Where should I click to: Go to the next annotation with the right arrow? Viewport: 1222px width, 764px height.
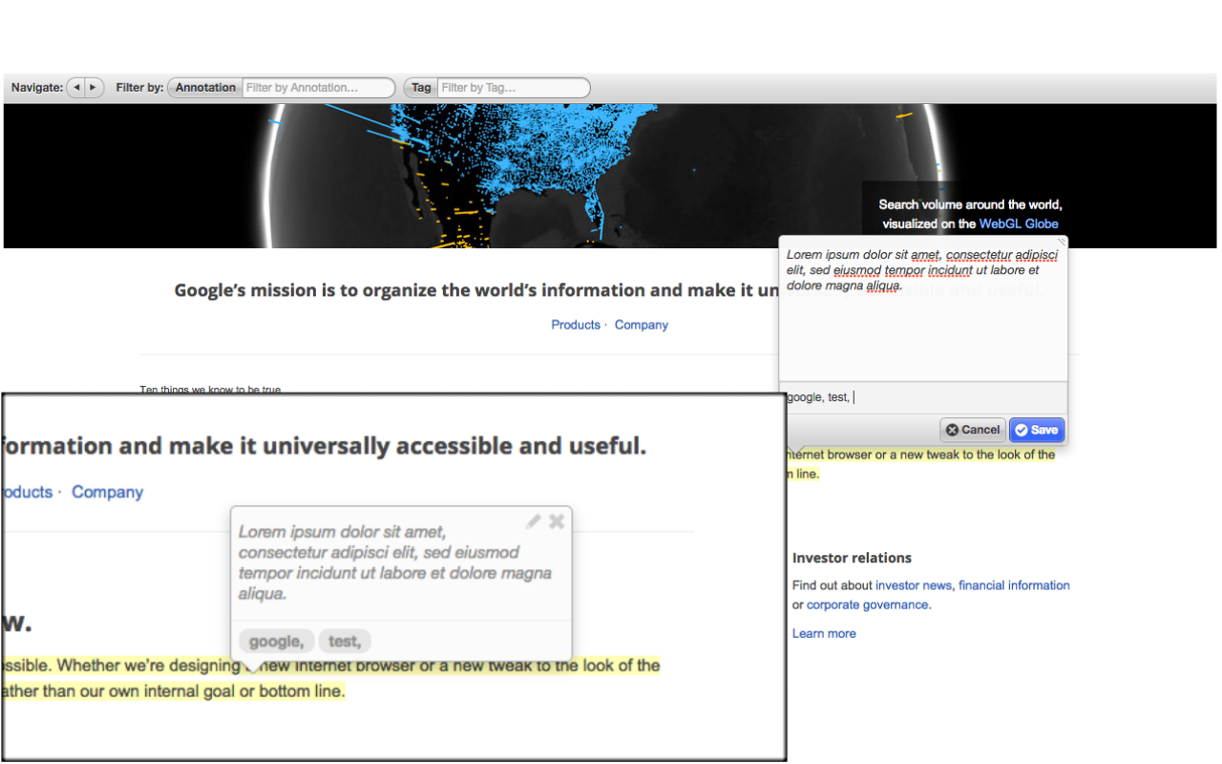point(94,88)
